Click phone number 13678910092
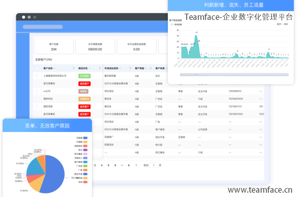Viewport: 297px width, 197px height. 235,114
